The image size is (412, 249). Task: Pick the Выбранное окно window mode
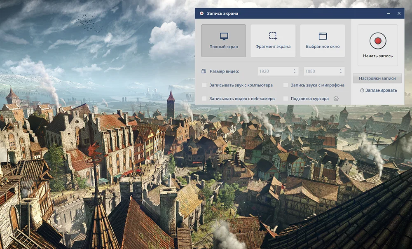(323, 41)
